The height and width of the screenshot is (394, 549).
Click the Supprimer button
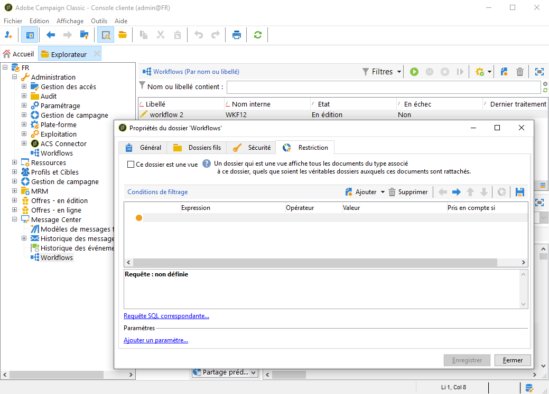pos(408,192)
